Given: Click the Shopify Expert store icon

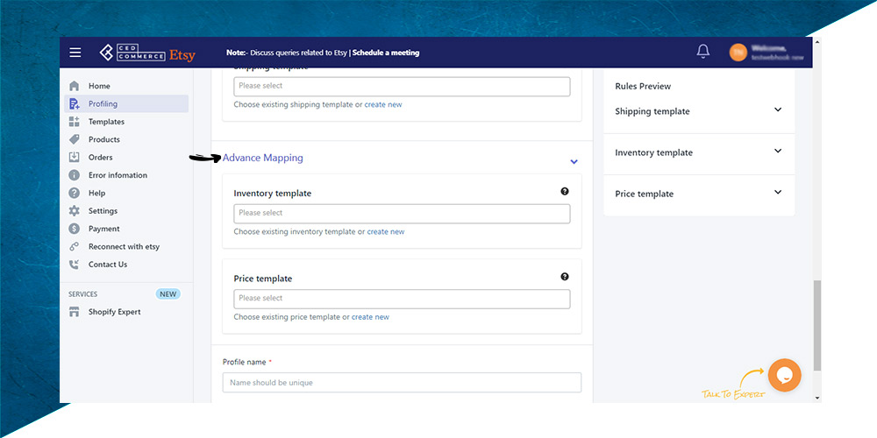Looking at the screenshot, I should pos(74,313).
